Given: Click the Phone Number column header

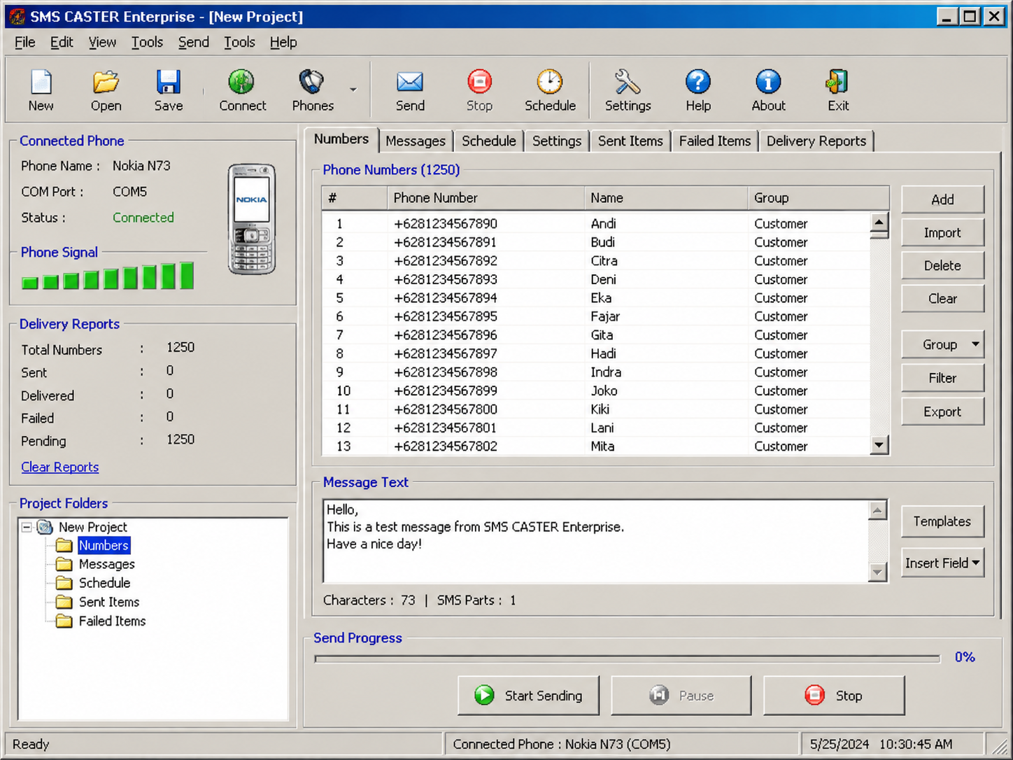Looking at the screenshot, I should click(486, 198).
